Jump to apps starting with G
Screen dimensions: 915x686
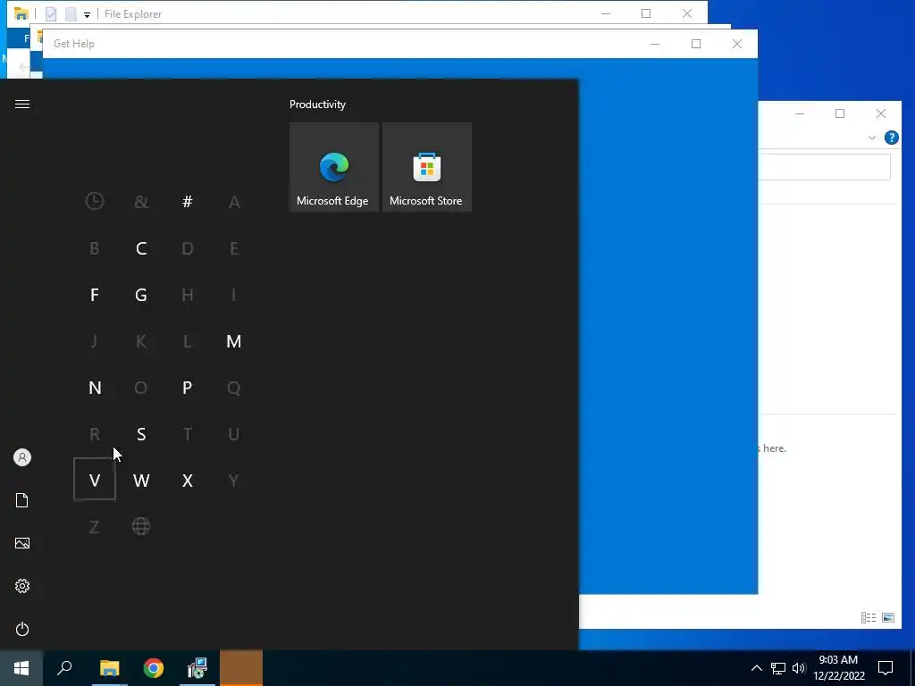coord(141,295)
